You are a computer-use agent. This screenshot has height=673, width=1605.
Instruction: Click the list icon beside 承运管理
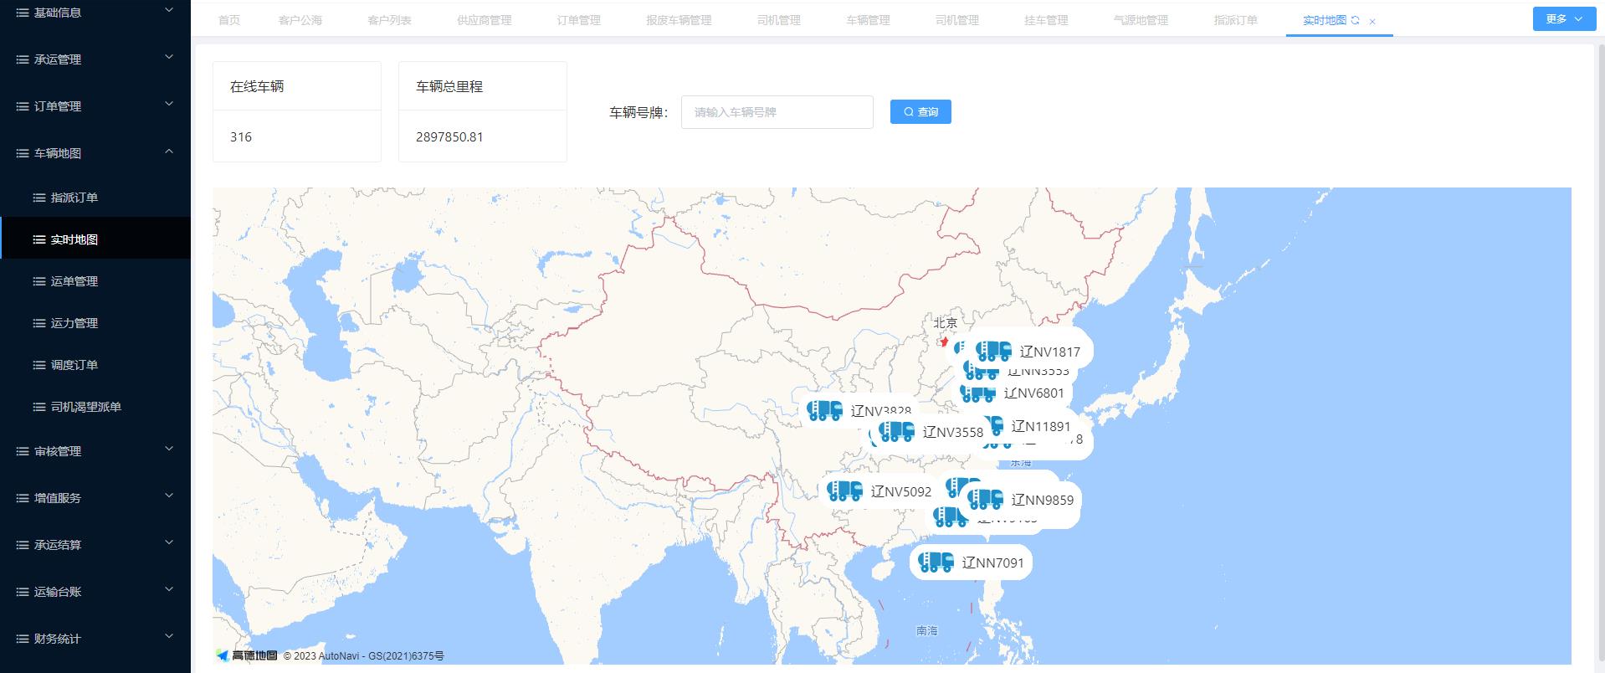tap(23, 59)
